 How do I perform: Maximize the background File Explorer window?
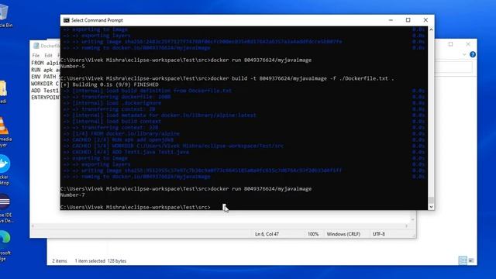(x=450, y=44)
